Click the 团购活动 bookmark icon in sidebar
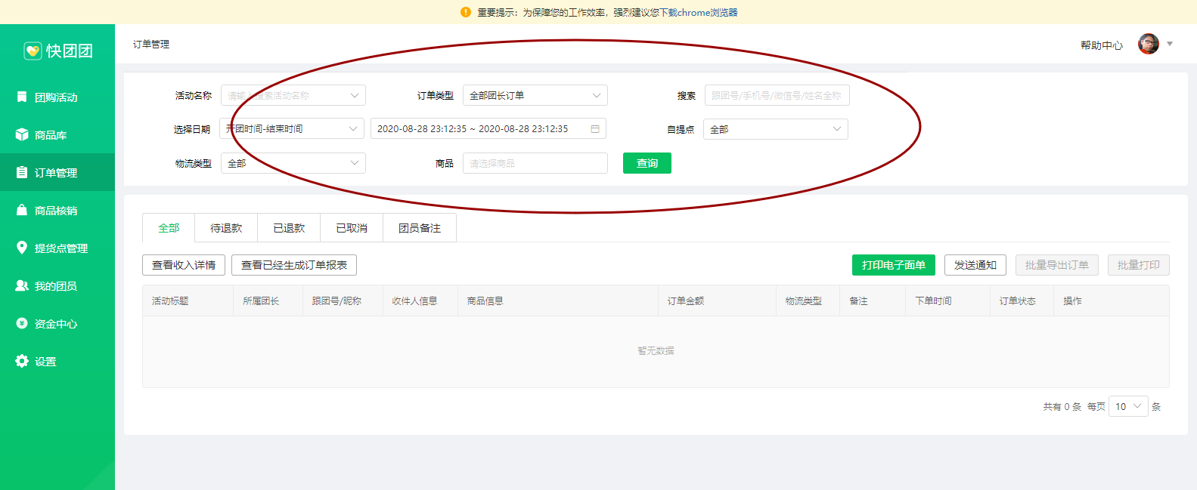This screenshot has width=1197, height=490. coord(22,97)
